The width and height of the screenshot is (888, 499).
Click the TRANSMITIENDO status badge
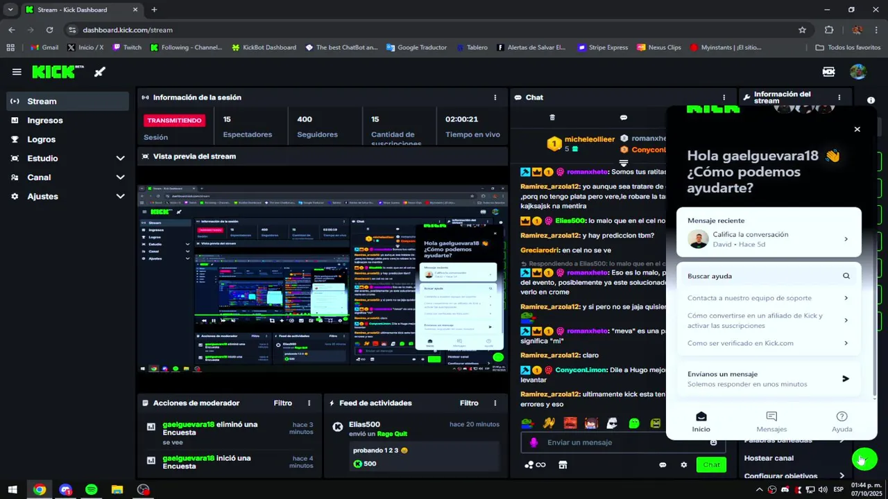174,120
